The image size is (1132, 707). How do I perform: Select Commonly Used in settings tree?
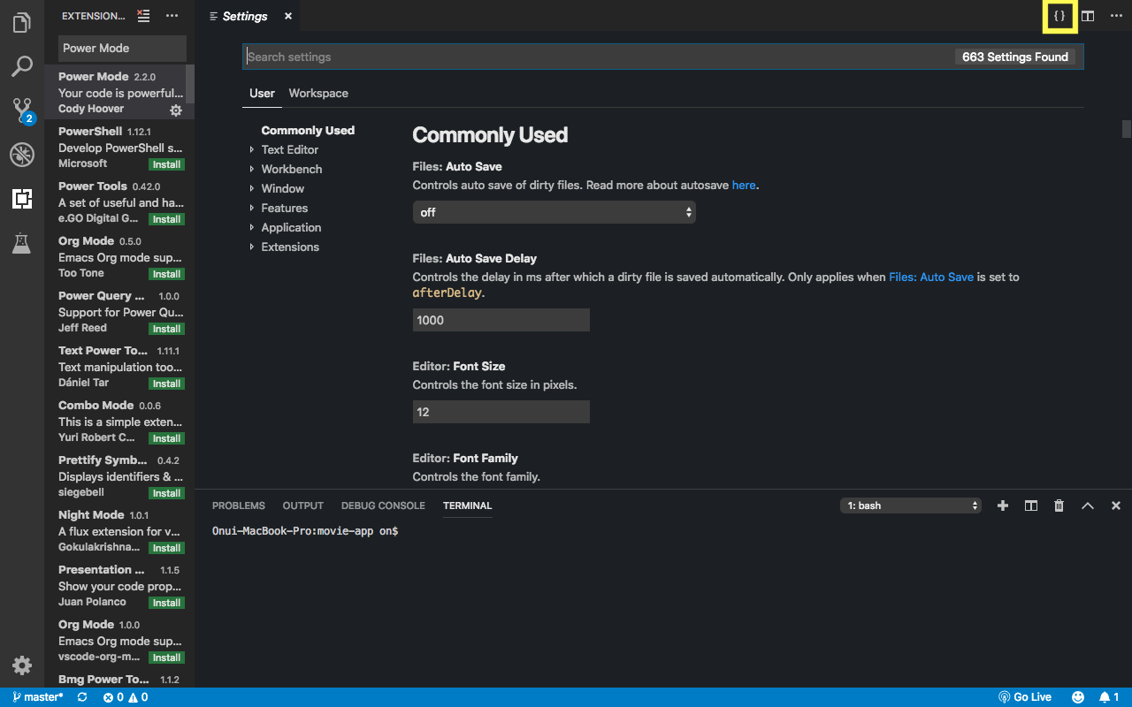[308, 130]
